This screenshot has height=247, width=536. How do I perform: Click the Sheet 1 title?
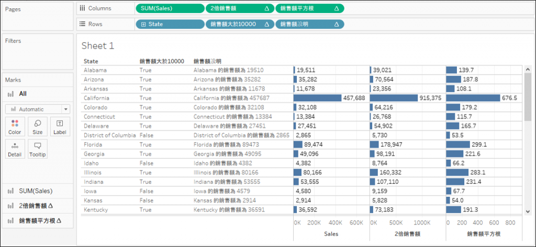(x=98, y=46)
